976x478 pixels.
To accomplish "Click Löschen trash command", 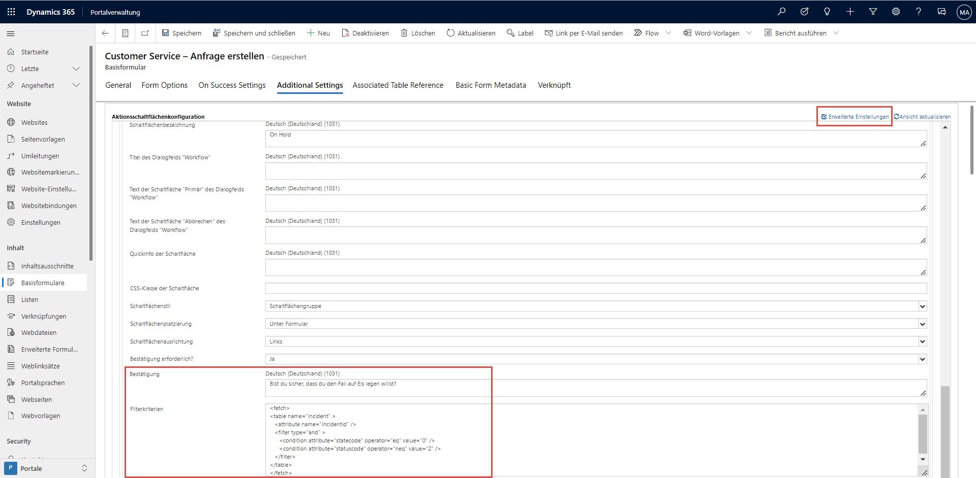I will point(418,33).
